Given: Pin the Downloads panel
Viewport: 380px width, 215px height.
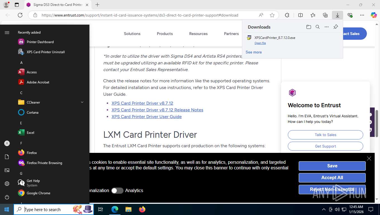Looking at the screenshot, I should click(336, 27).
